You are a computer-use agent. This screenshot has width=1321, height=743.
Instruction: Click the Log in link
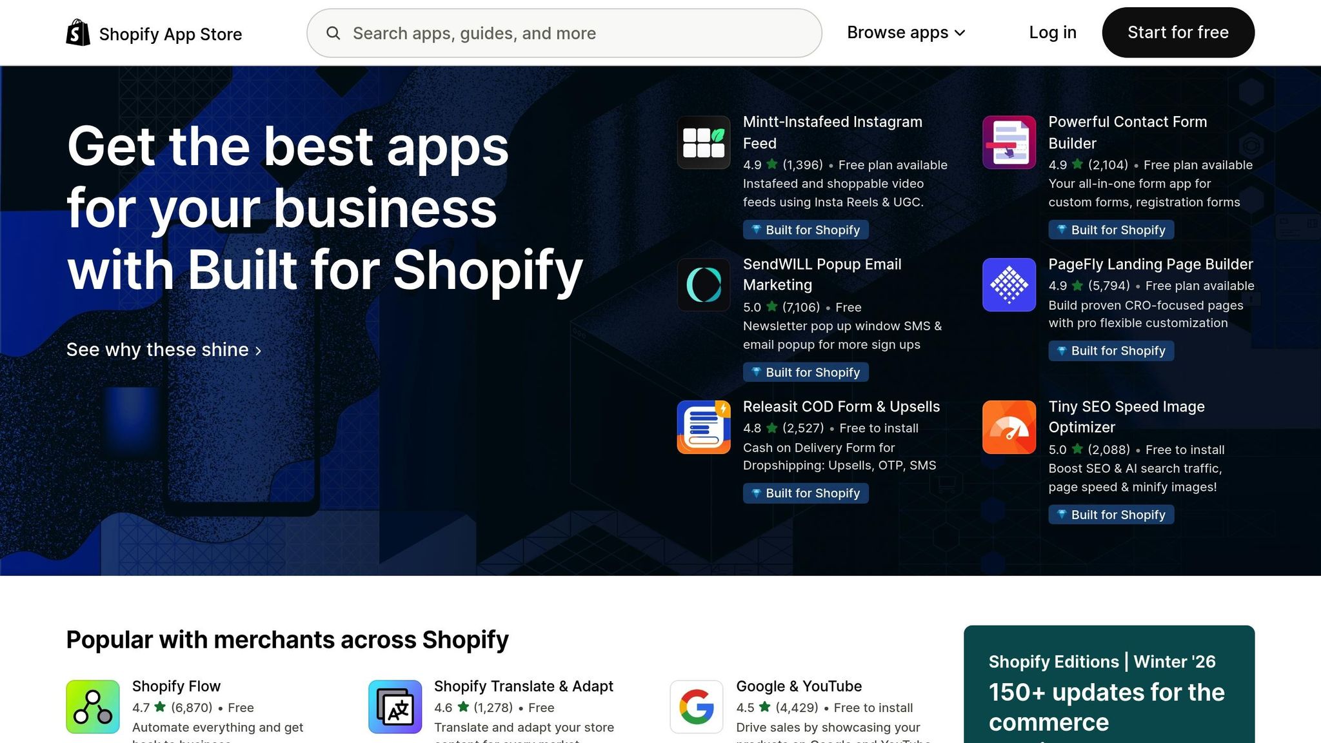point(1052,32)
